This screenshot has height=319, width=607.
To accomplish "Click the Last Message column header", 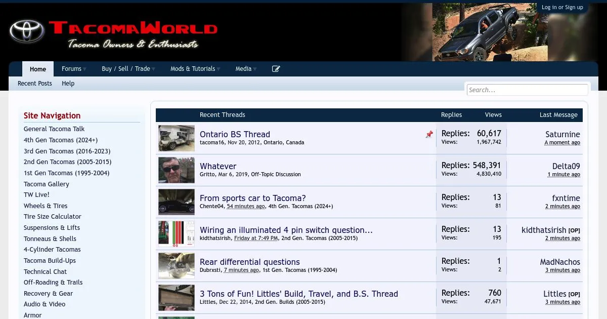I will click(x=558, y=115).
